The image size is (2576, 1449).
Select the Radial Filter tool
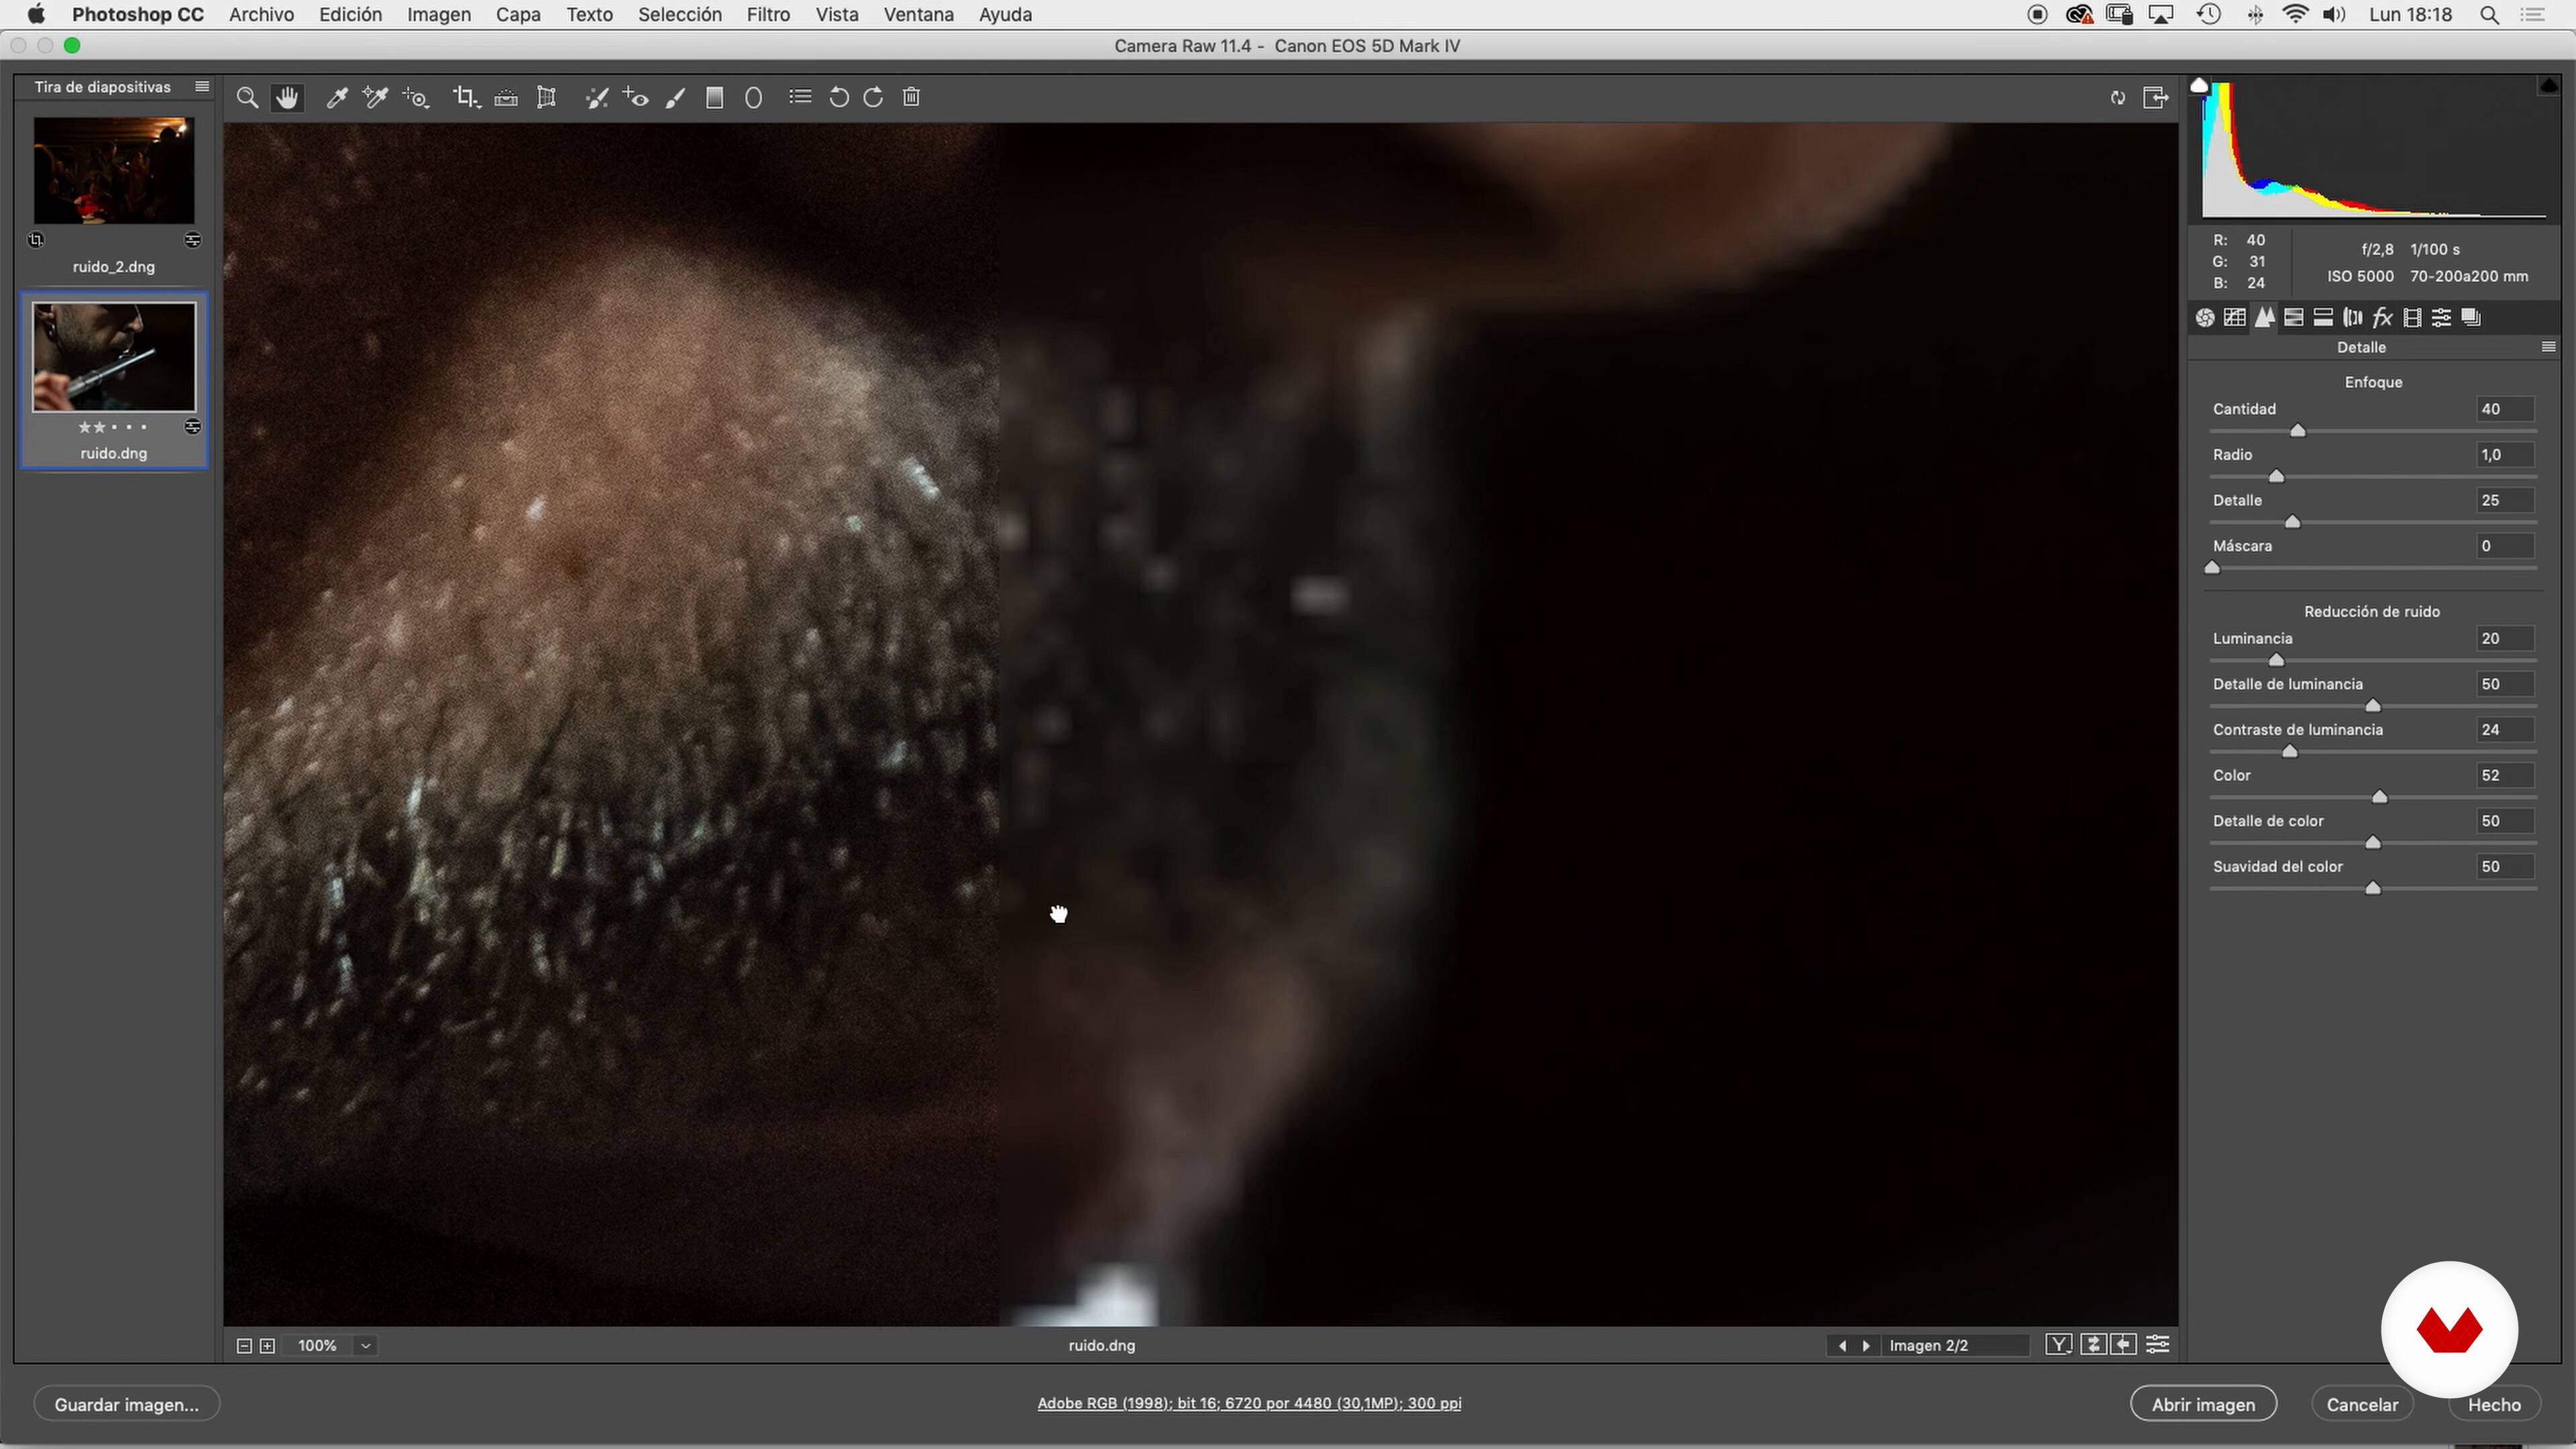(x=754, y=98)
